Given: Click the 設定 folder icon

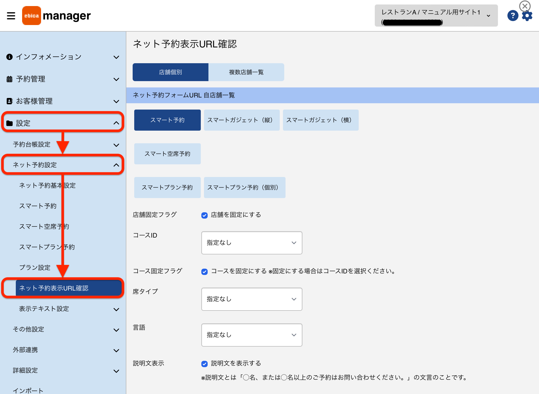Looking at the screenshot, I should (9, 123).
